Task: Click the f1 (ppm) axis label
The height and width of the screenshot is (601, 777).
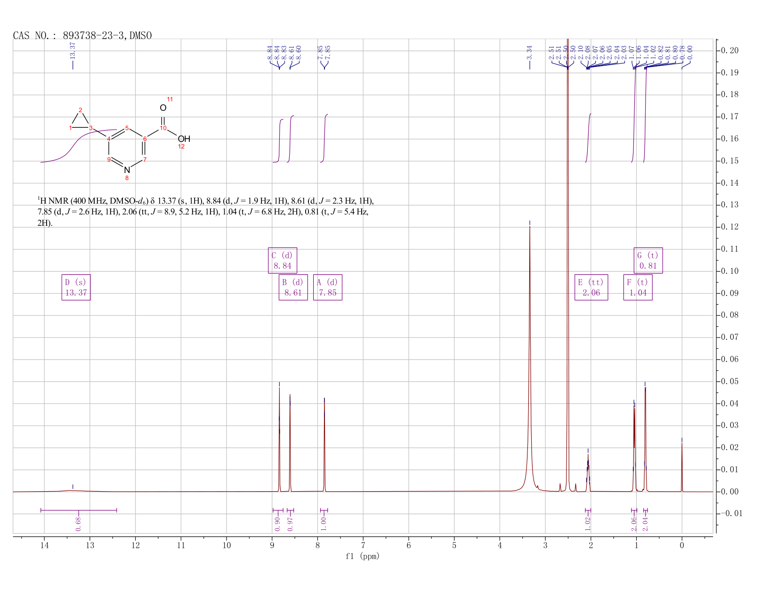Action: tap(363, 556)
